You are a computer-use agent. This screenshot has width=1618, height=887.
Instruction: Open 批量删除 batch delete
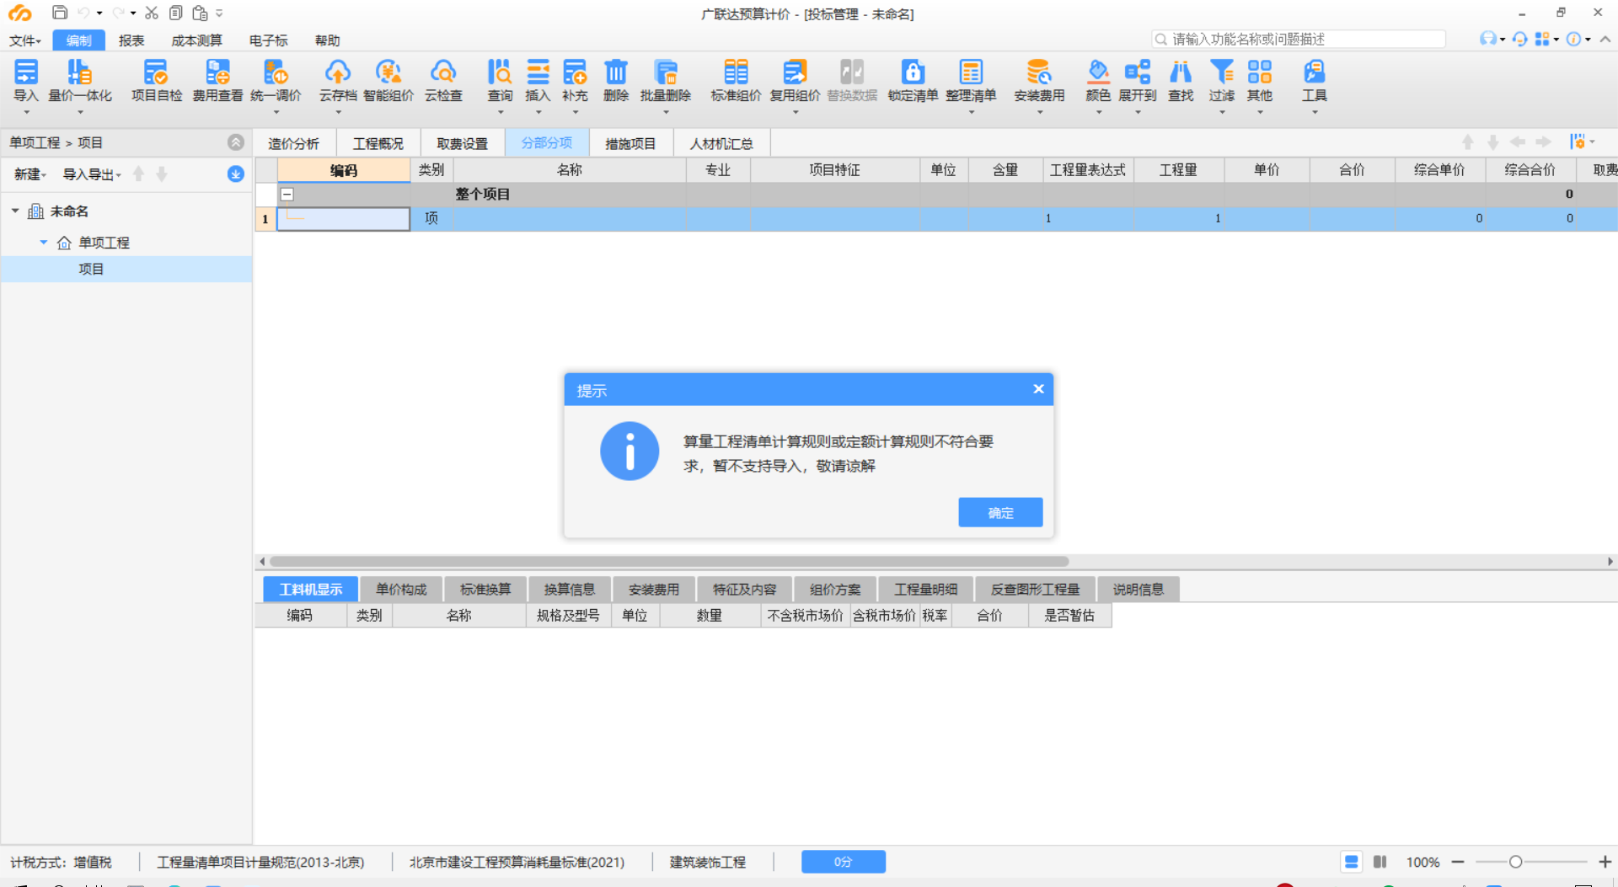pos(666,82)
